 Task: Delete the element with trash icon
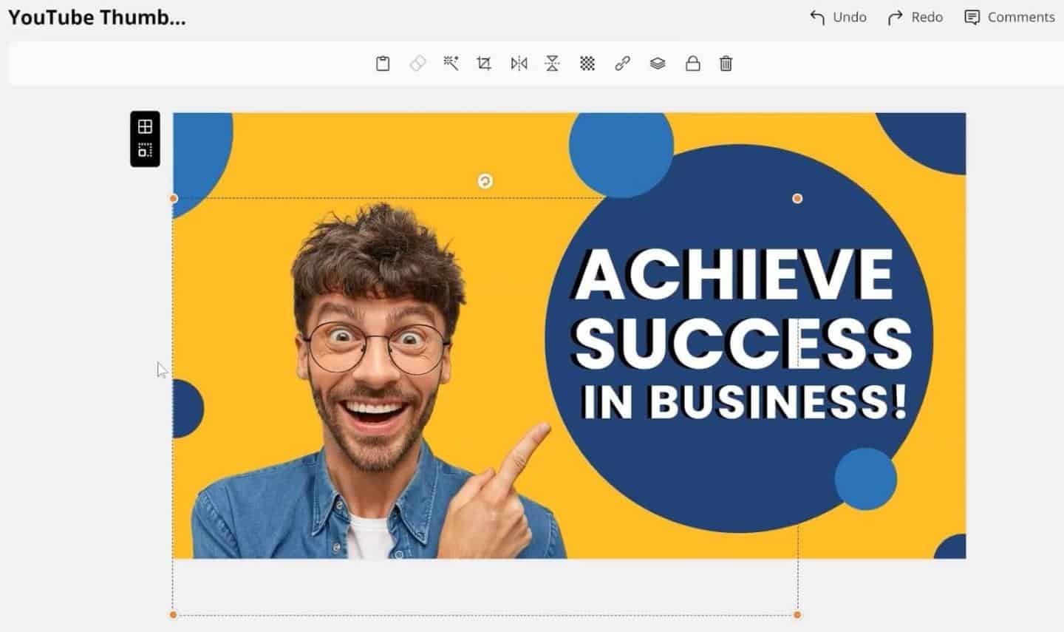click(x=726, y=64)
